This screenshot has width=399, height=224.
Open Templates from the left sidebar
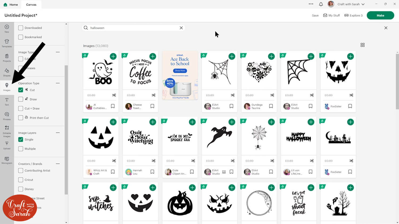click(7, 43)
